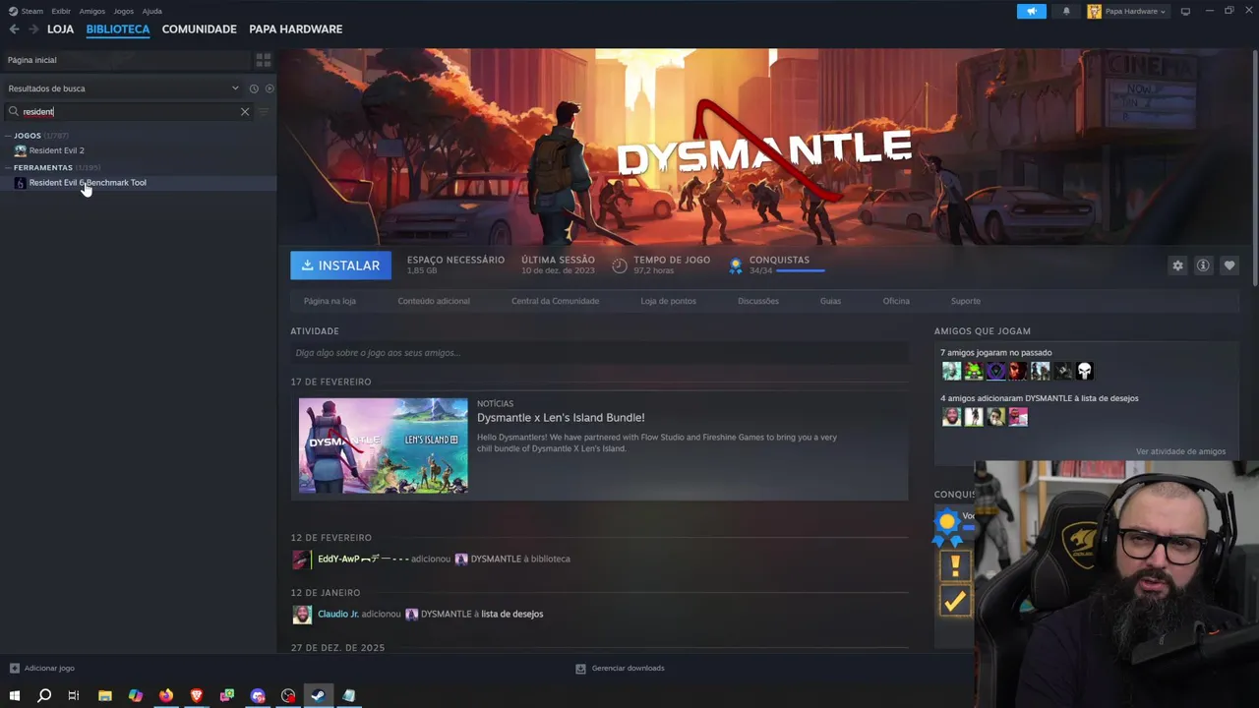Open Oficina link
This screenshot has width=1259, height=708.
coord(896,301)
